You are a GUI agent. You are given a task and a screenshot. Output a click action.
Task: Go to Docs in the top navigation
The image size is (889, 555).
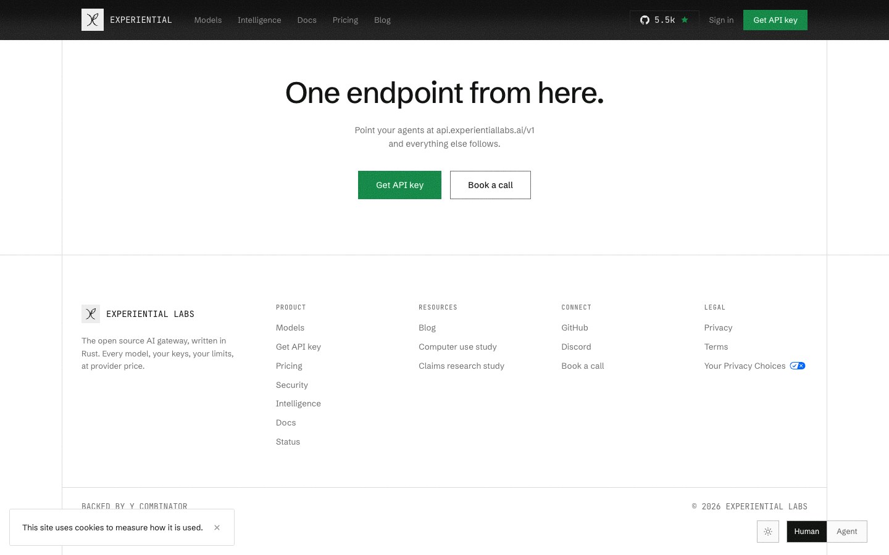tap(307, 20)
